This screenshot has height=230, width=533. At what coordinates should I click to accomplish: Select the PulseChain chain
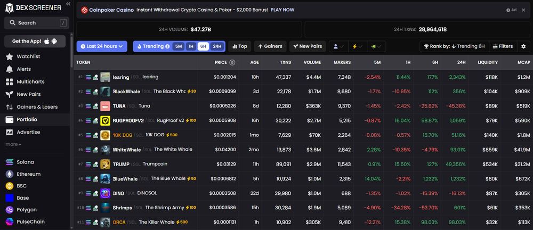(x=30, y=221)
